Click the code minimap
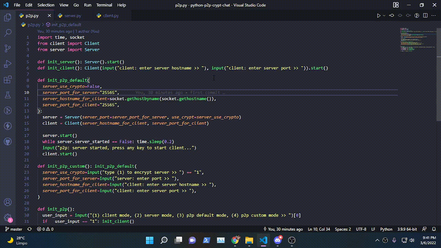Image resolution: width=441 pixels, height=248 pixels. 418,40
